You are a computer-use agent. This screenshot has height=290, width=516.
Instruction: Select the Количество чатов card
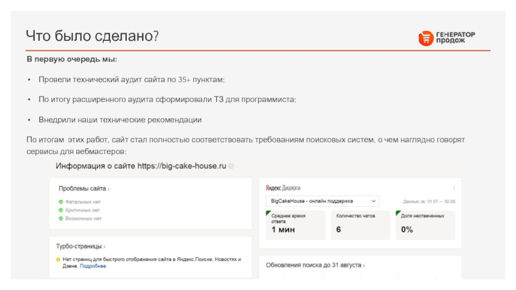tap(360, 222)
